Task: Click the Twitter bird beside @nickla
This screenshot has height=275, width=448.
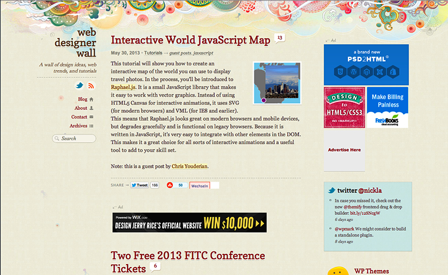Action: (x=331, y=190)
